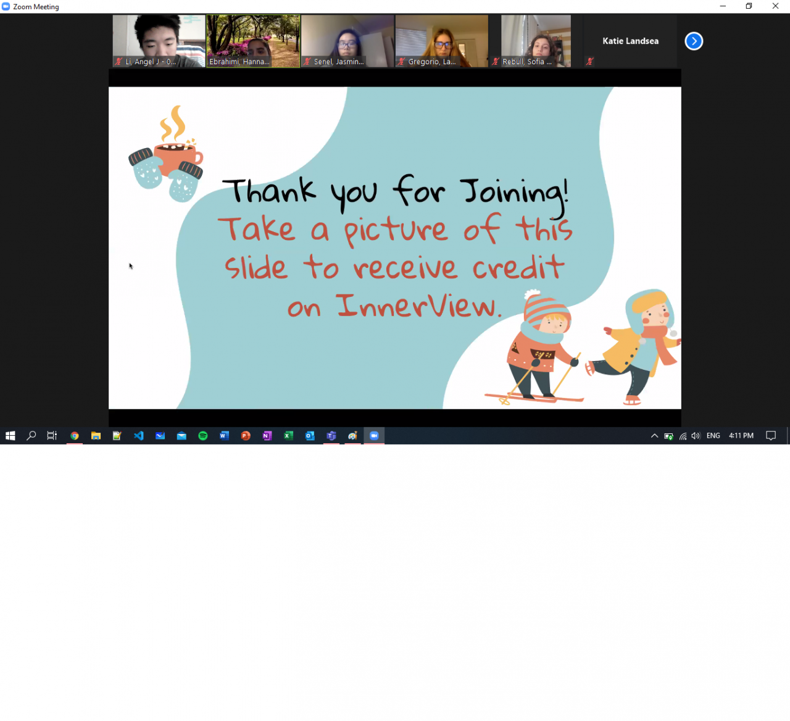
Task: Open Visual Studio Code from the taskbar
Action: pyautogui.click(x=139, y=436)
